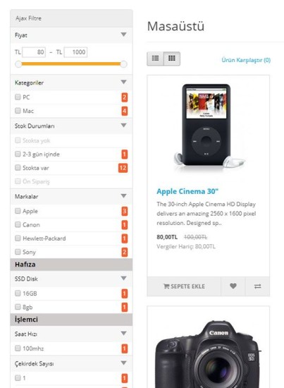Collapse the Fiyat filter section
This screenshot has height=388, width=284.
click(123, 35)
